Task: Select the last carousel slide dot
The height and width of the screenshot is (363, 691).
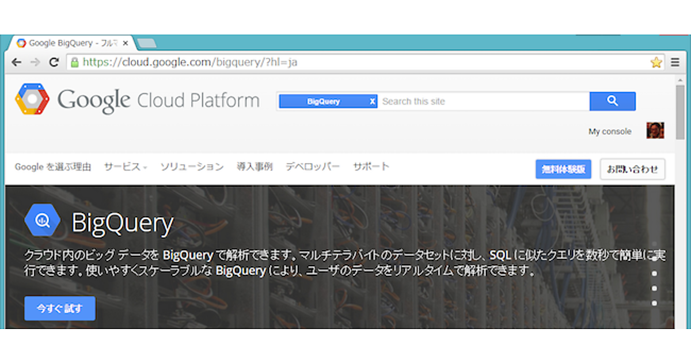Action: coord(654,303)
